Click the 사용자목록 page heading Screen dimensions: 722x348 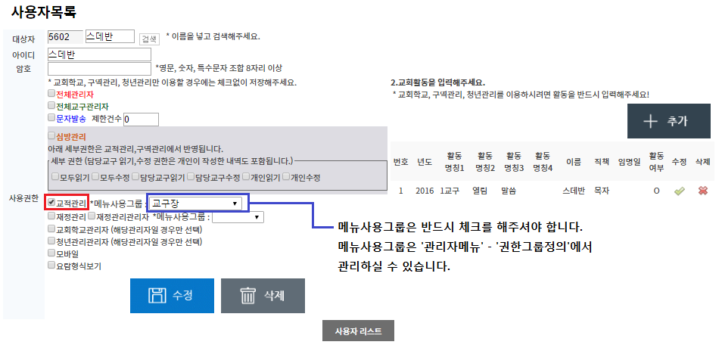pyautogui.click(x=44, y=12)
